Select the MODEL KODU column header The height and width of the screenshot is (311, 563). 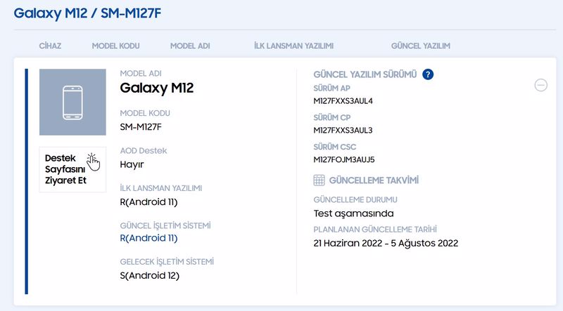(115, 46)
